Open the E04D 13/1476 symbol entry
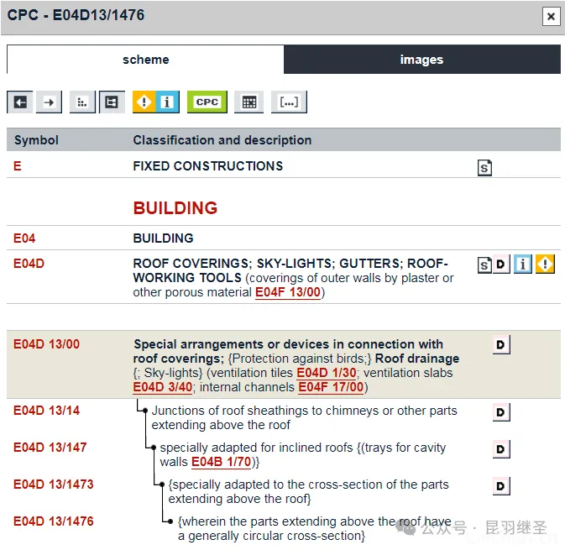565x550 pixels. click(x=53, y=521)
